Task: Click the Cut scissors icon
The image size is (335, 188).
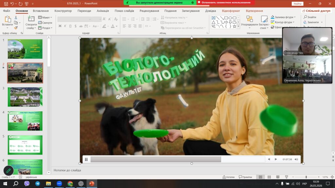Action: click(x=16, y=18)
